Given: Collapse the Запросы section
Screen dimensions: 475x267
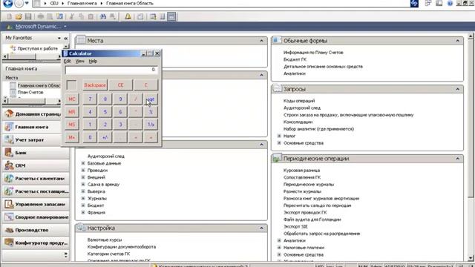Looking at the screenshot, I should coord(457,89).
